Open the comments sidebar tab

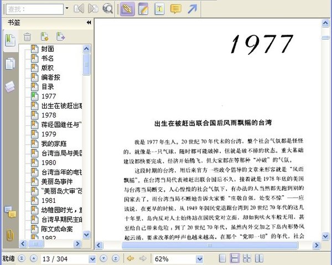pyautogui.click(x=10, y=212)
